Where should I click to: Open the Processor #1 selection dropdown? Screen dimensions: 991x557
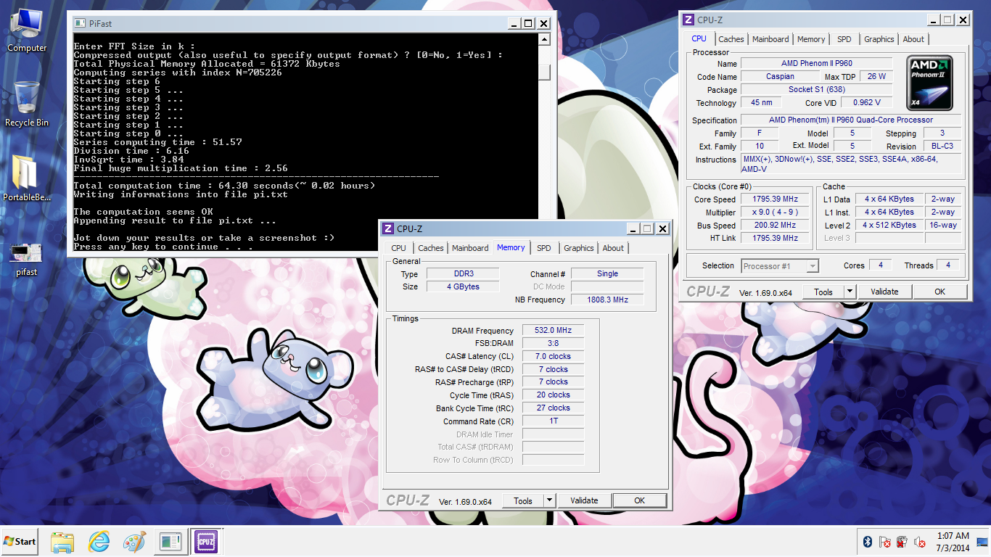780,266
